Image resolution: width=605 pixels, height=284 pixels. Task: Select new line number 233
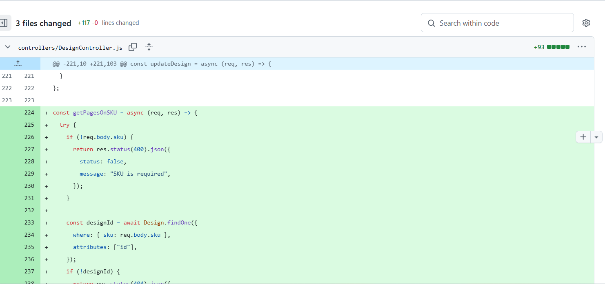click(x=29, y=222)
